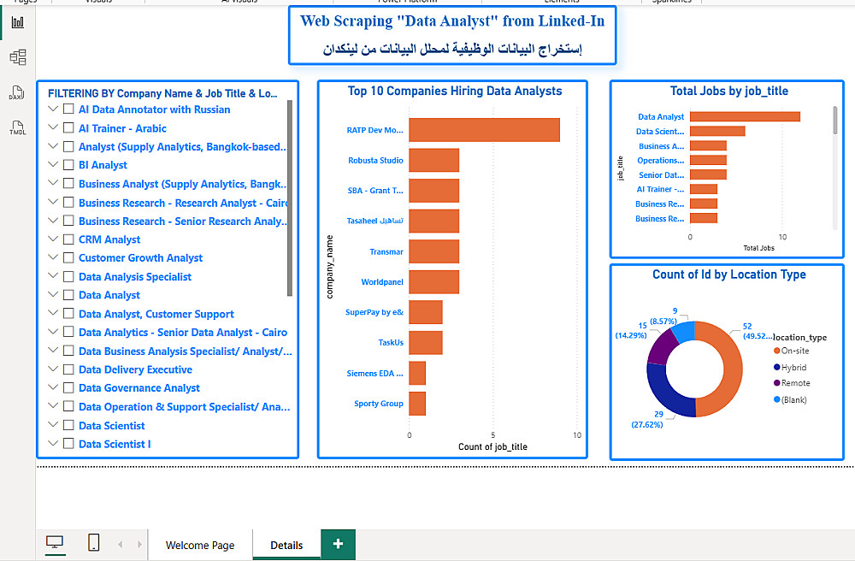The height and width of the screenshot is (561, 855).
Task: Click the Robusta Studio bar
Action: coord(434,160)
